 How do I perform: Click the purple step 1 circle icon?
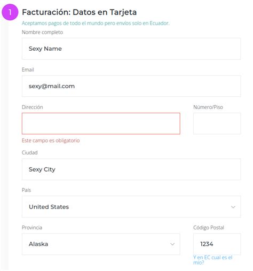tap(10, 12)
